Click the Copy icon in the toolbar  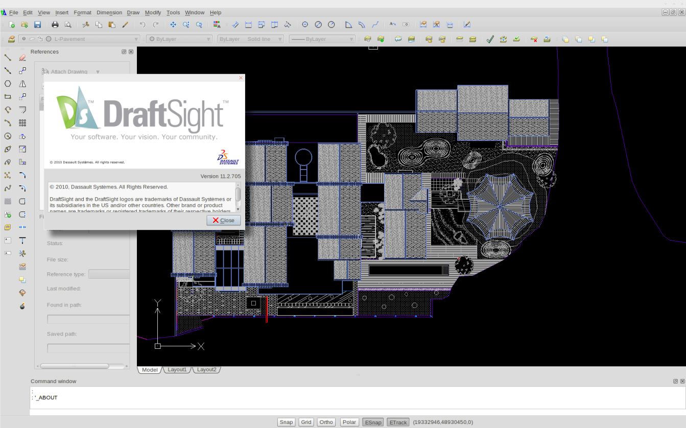(x=99, y=25)
